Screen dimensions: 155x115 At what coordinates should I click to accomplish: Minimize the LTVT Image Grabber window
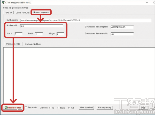tap(147, 3)
